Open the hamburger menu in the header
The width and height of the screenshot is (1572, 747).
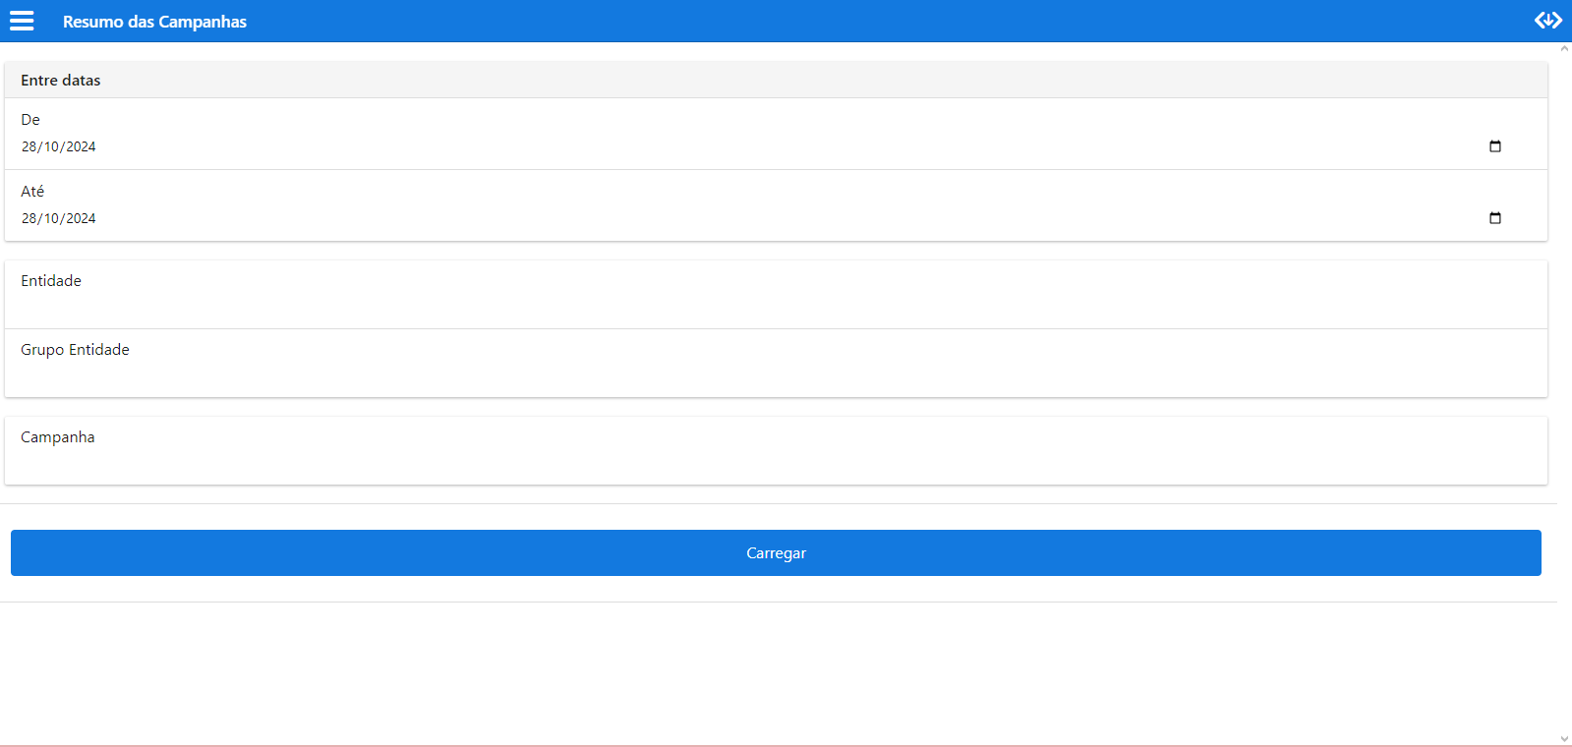22,21
